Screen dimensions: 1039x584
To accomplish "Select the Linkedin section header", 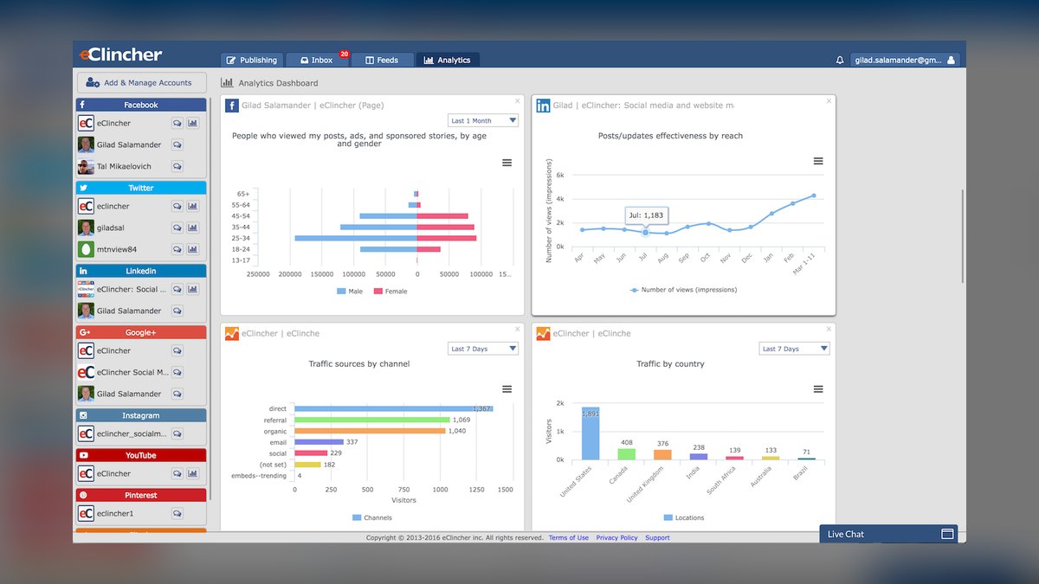I will pyautogui.click(x=141, y=271).
